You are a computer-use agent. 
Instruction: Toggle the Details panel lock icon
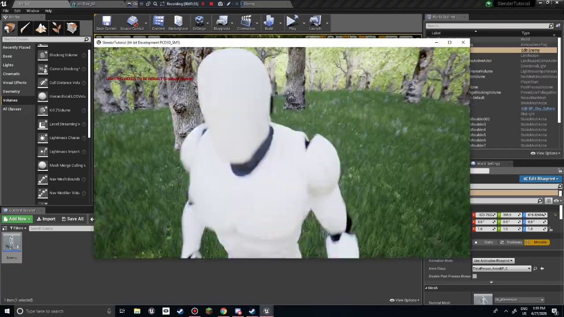[x=560, y=170]
